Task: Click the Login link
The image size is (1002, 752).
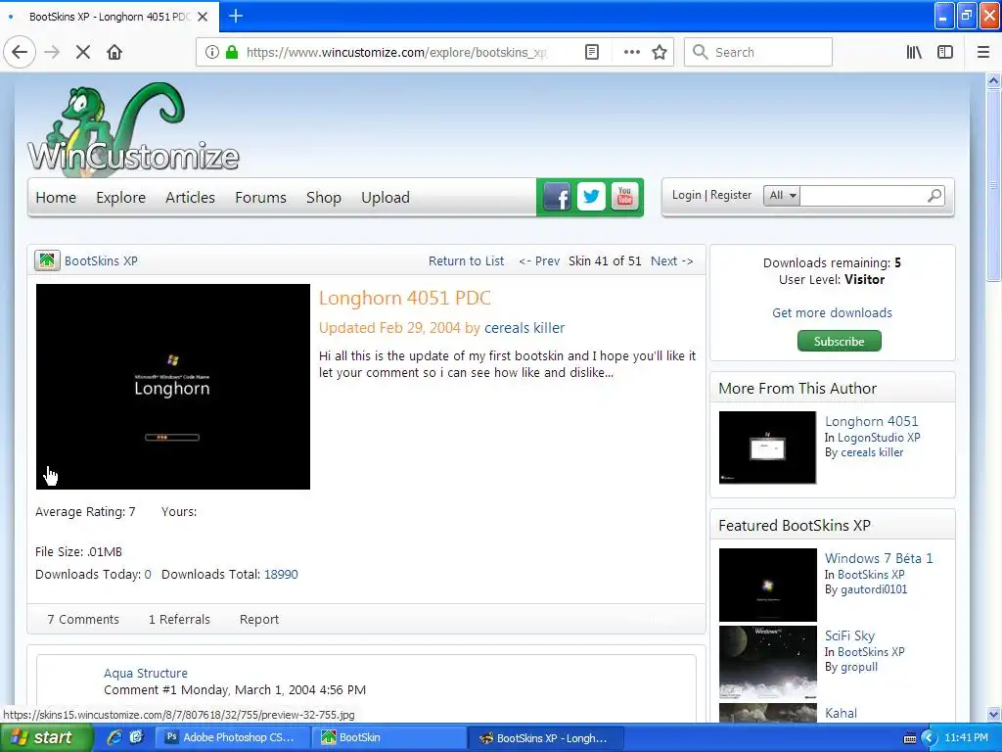Action: (x=686, y=195)
